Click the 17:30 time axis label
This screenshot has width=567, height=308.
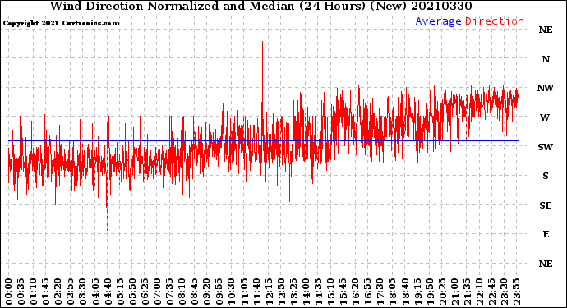coord(380,292)
